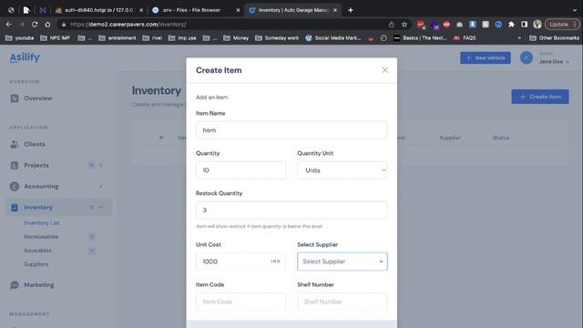Open the NPS IMP bookmarks folder

coord(55,38)
